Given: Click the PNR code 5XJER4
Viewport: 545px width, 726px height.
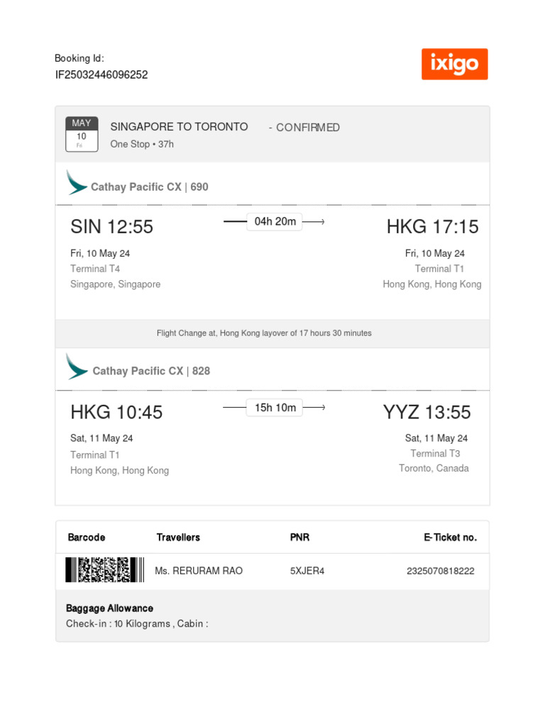Looking at the screenshot, I should (x=307, y=571).
